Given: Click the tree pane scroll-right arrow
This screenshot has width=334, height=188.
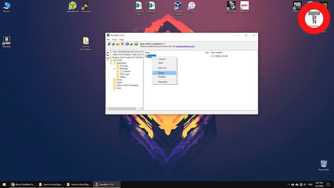Looking at the screenshot, I should tap(141, 109).
